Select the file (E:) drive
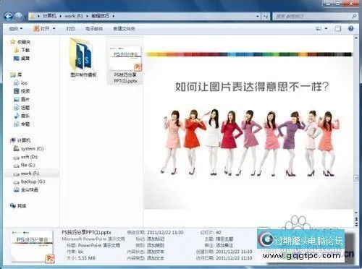 click(x=24, y=165)
